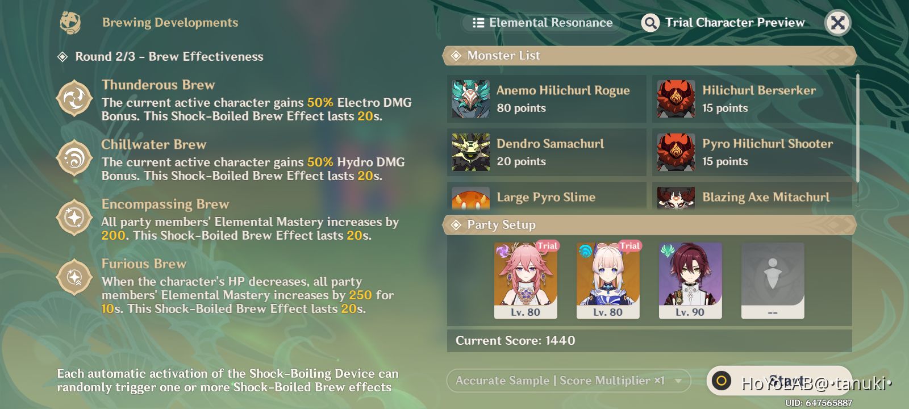This screenshot has height=409, width=909.
Task: Select the Hilichurl Berserker monster icon
Action: click(676, 98)
